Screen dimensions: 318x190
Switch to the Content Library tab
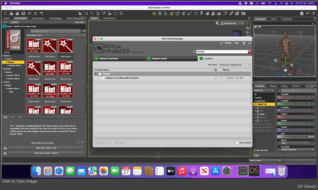[38, 19]
